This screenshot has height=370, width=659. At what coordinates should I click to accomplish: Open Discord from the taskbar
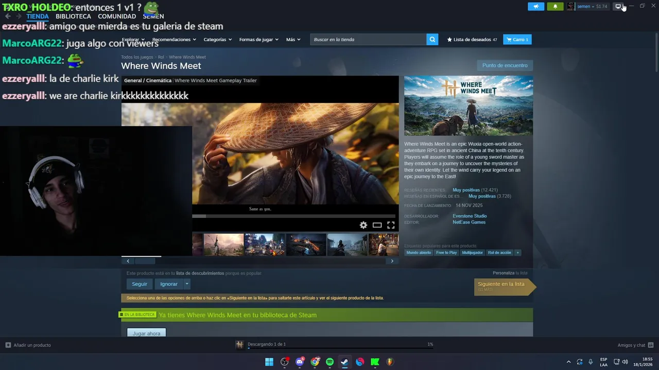point(300,362)
